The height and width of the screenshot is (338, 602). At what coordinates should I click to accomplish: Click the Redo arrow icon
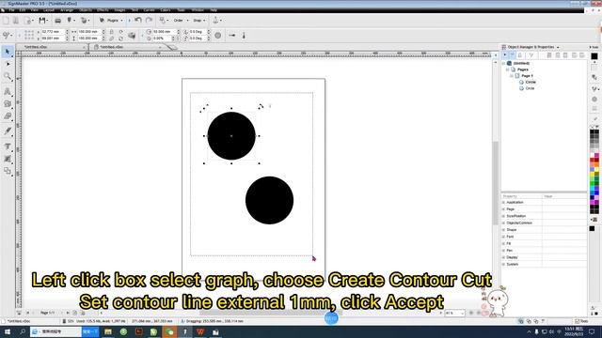coord(149,20)
